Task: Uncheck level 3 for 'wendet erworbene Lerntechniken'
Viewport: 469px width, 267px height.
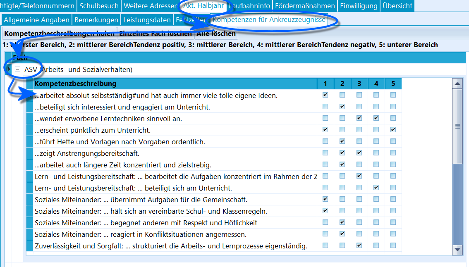Action: [x=359, y=118]
